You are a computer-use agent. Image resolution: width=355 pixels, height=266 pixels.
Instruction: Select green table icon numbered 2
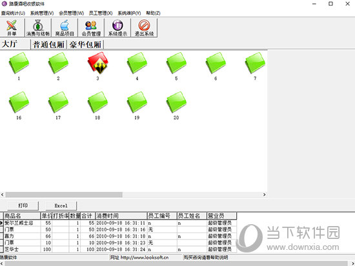click(58, 63)
